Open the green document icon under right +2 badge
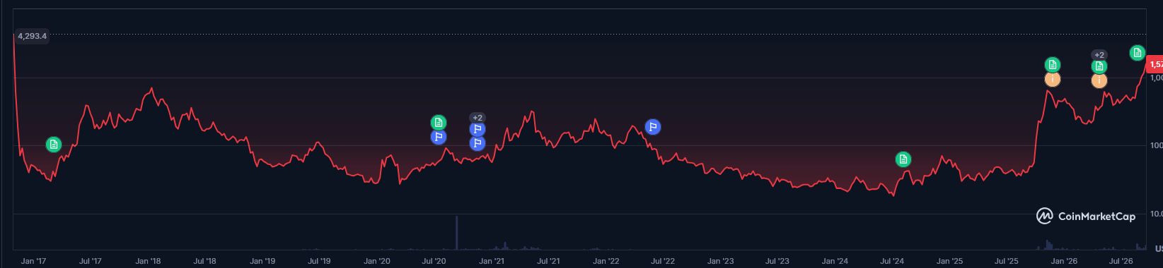This screenshot has height=268, width=1163. coord(1099,67)
